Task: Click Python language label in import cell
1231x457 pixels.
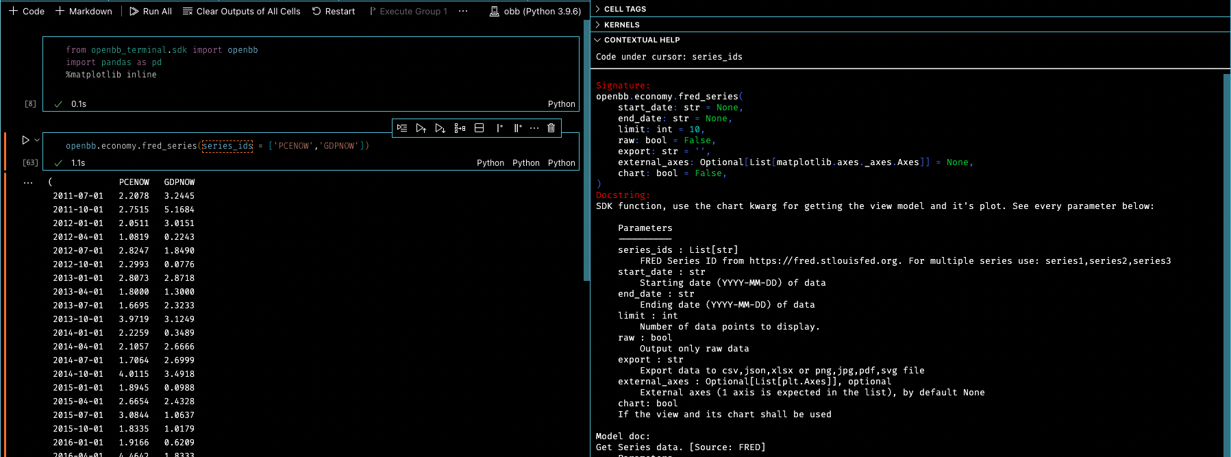Action: tap(562, 104)
